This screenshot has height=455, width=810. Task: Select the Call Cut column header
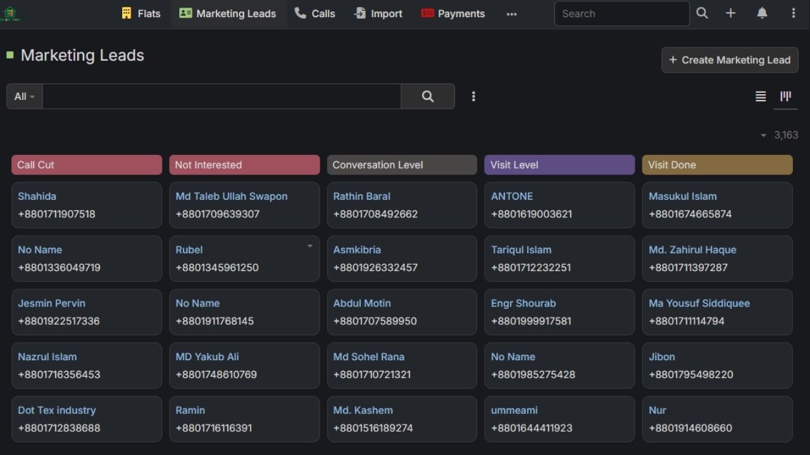pyautogui.click(x=87, y=165)
